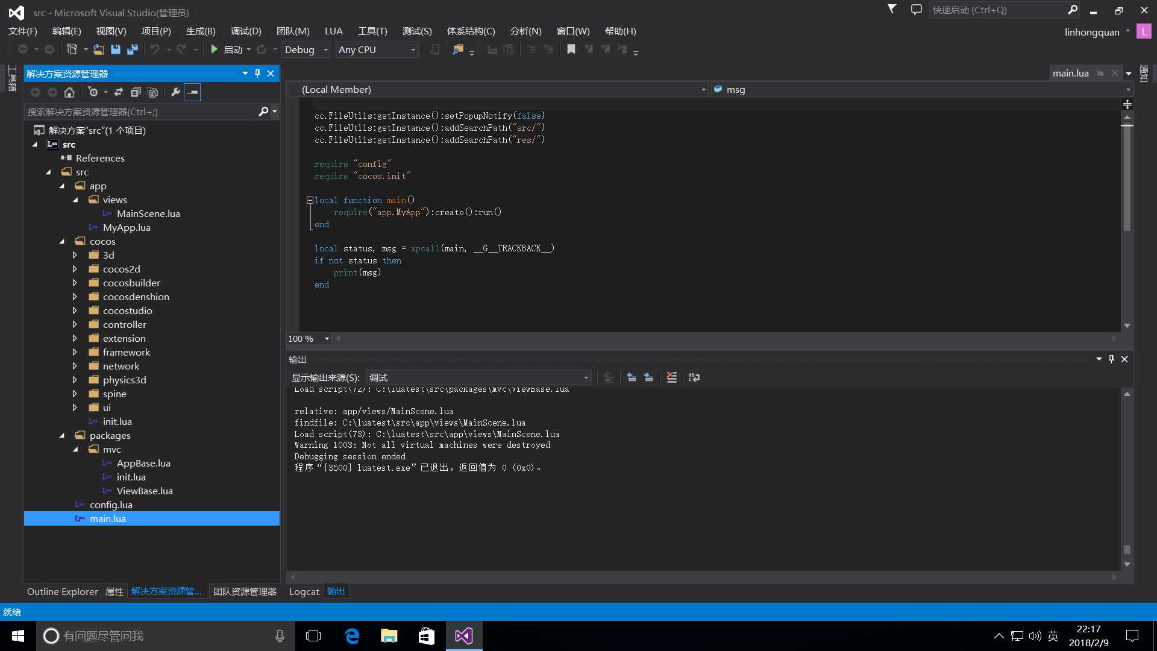Open Microsoft Edge from the taskbar
Image resolution: width=1157 pixels, height=651 pixels.
click(352, 636)
